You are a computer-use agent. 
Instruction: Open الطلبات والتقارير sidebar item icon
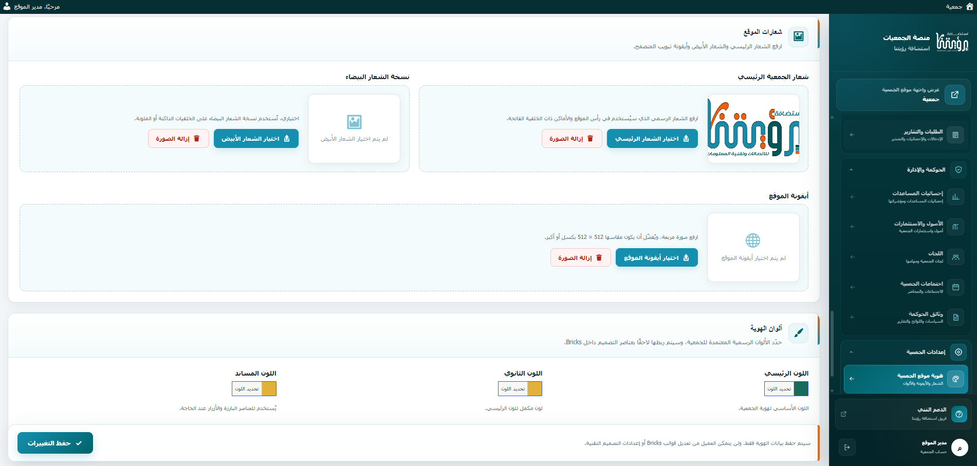click(x=955, y=135)
